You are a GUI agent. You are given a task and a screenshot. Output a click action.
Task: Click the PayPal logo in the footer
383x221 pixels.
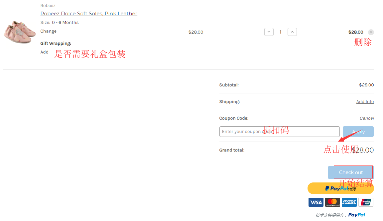[x=356, y=215]
